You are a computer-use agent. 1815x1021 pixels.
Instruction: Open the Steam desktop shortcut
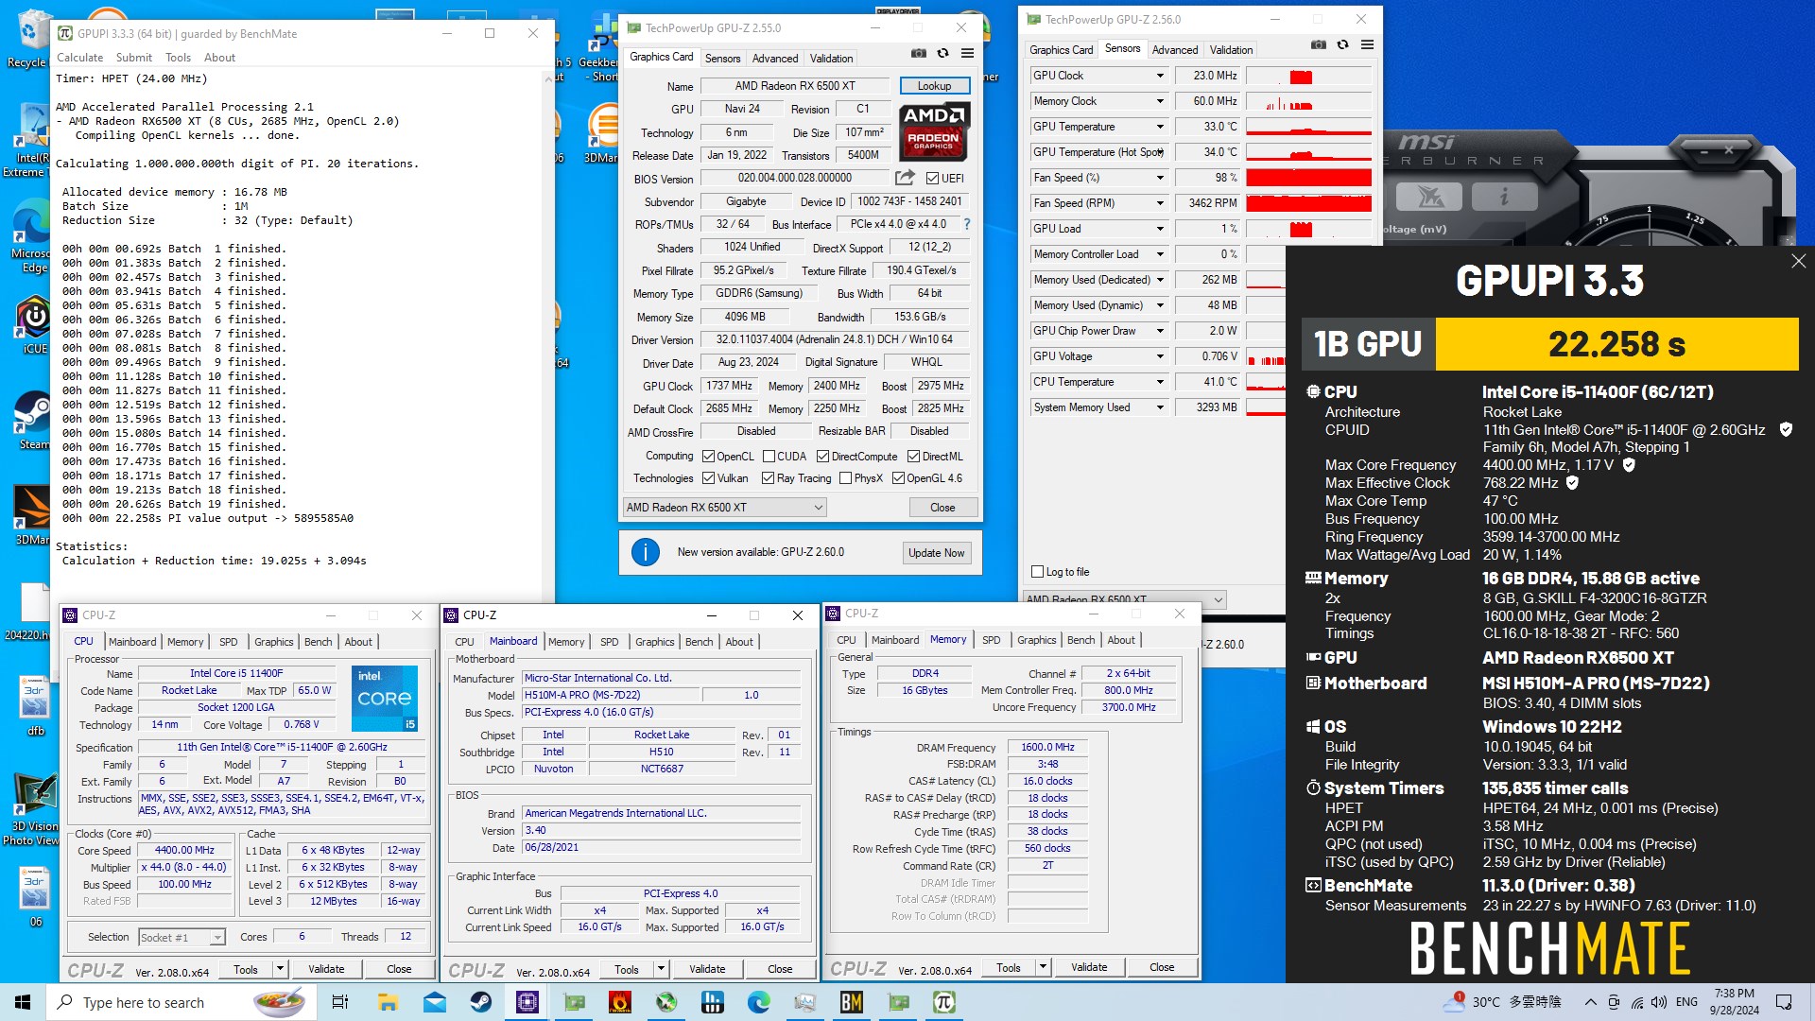point(32,418)
